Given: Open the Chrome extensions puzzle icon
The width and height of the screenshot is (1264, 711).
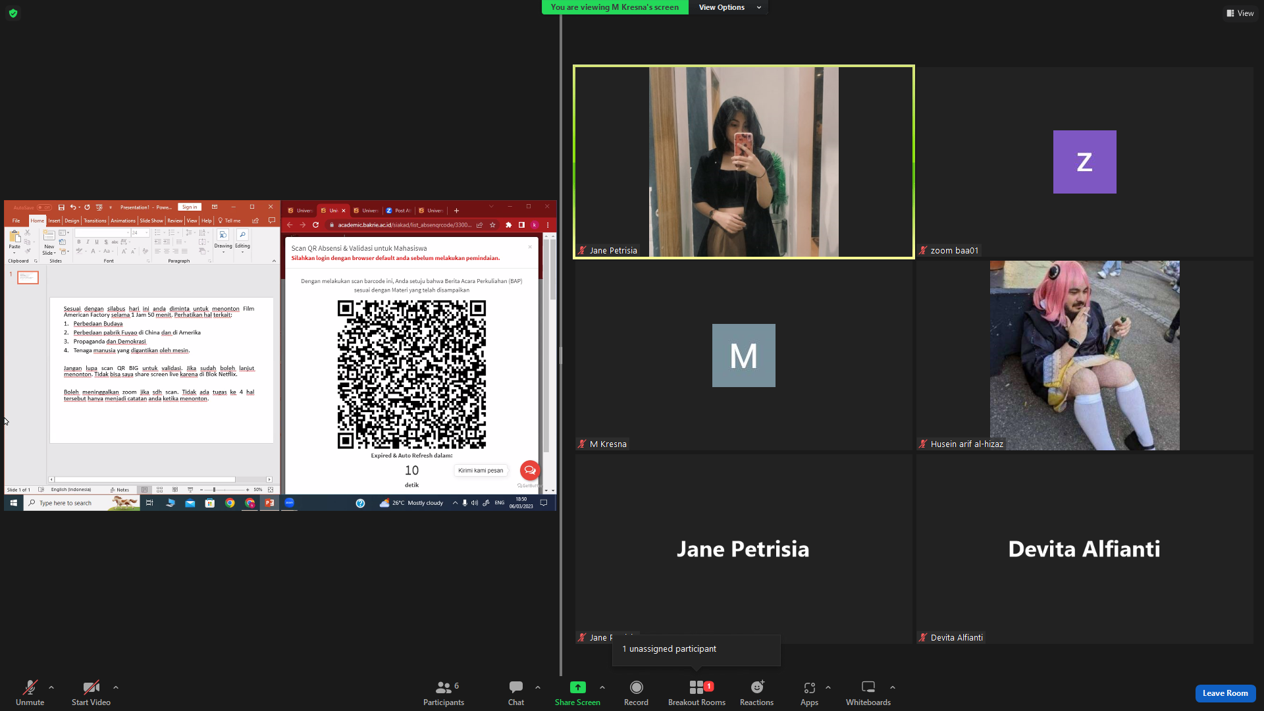Looking at the screenshot, I should click(x=508, y=225).
